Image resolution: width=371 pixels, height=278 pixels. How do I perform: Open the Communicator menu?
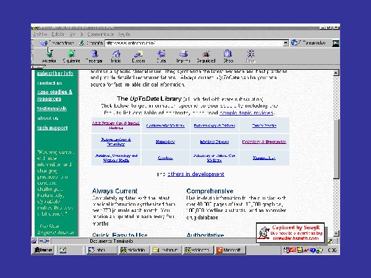(101, 34)
